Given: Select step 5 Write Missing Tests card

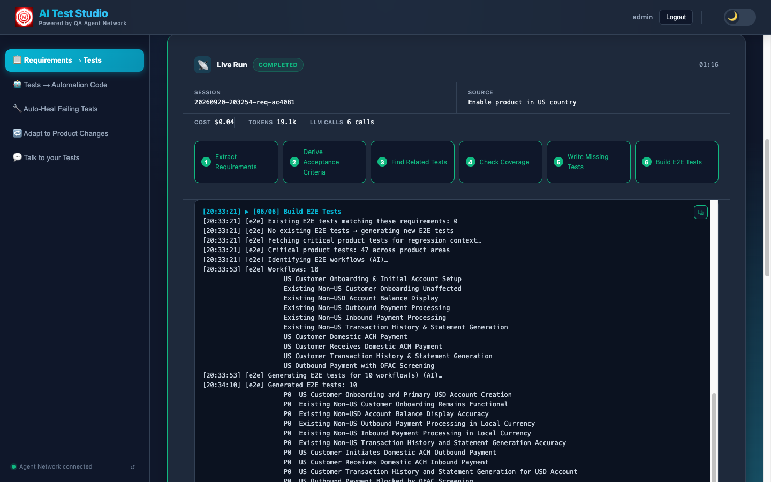Looking at the screenshot, I should tap(588, 162).
